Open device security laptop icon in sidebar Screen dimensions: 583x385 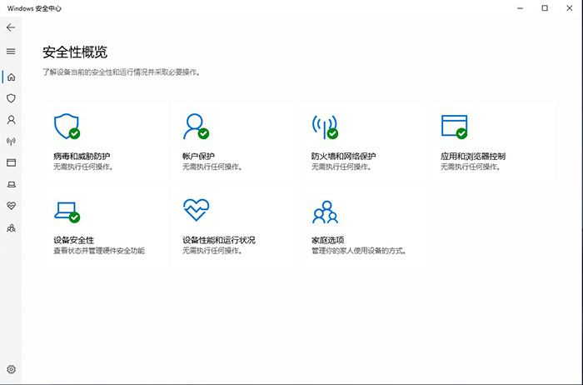point(11,184)
